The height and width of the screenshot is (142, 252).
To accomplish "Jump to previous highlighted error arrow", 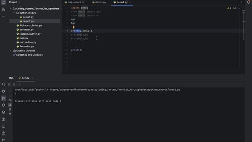I will (x=239, y=8).
